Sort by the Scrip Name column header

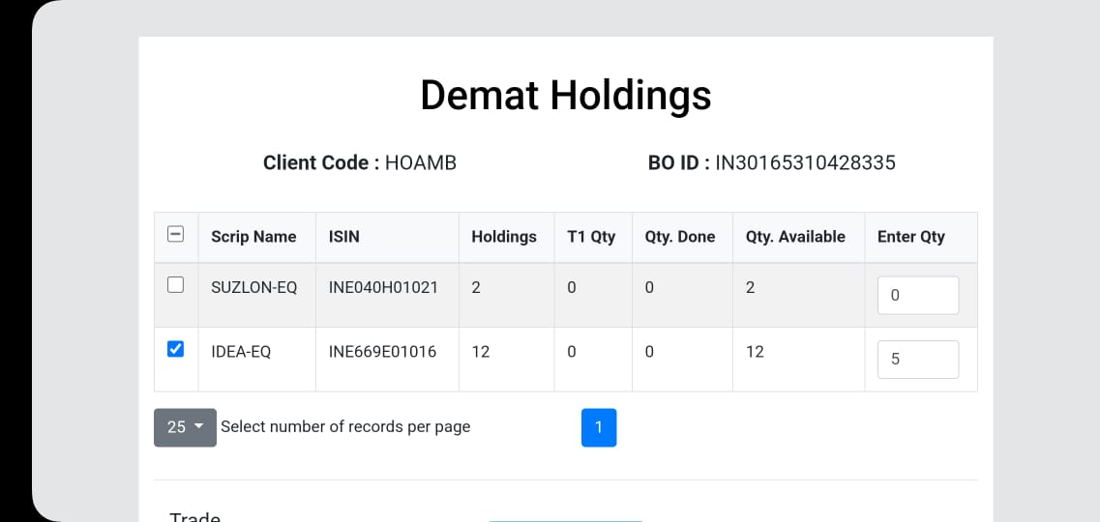253,237
